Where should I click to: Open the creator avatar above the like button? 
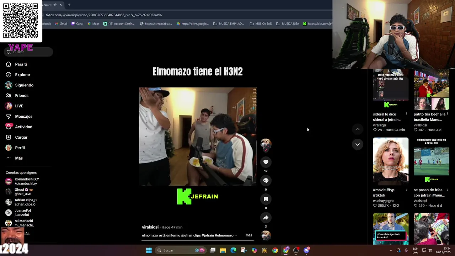266,144
